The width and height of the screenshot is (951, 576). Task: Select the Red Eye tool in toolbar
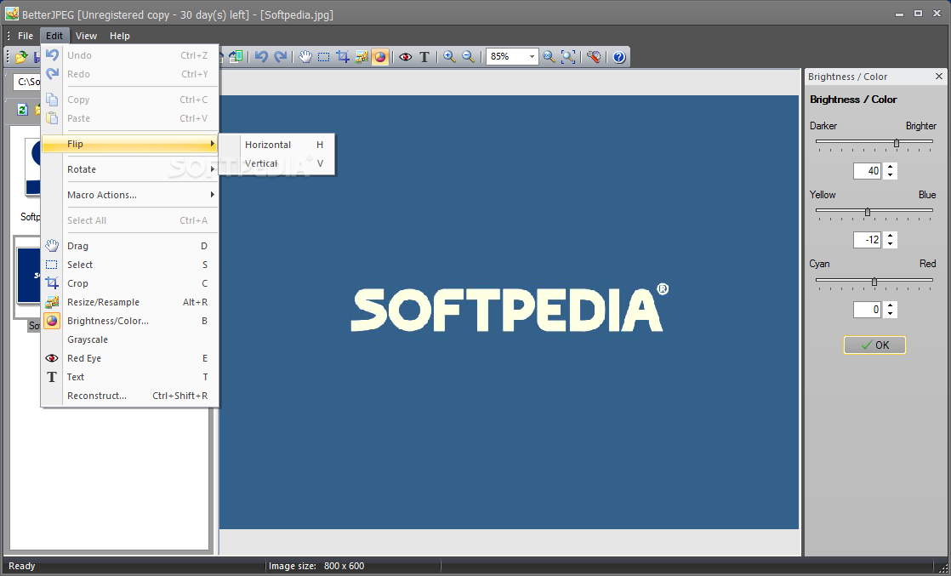(406, 57)
